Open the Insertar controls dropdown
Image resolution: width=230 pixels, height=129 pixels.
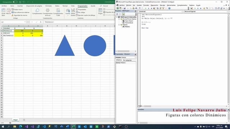[68, 12]
